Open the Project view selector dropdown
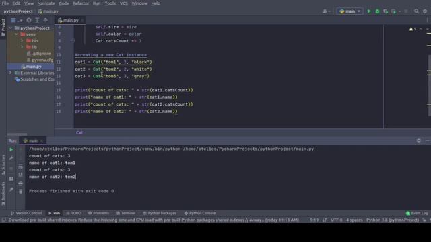 pos(15,20)
